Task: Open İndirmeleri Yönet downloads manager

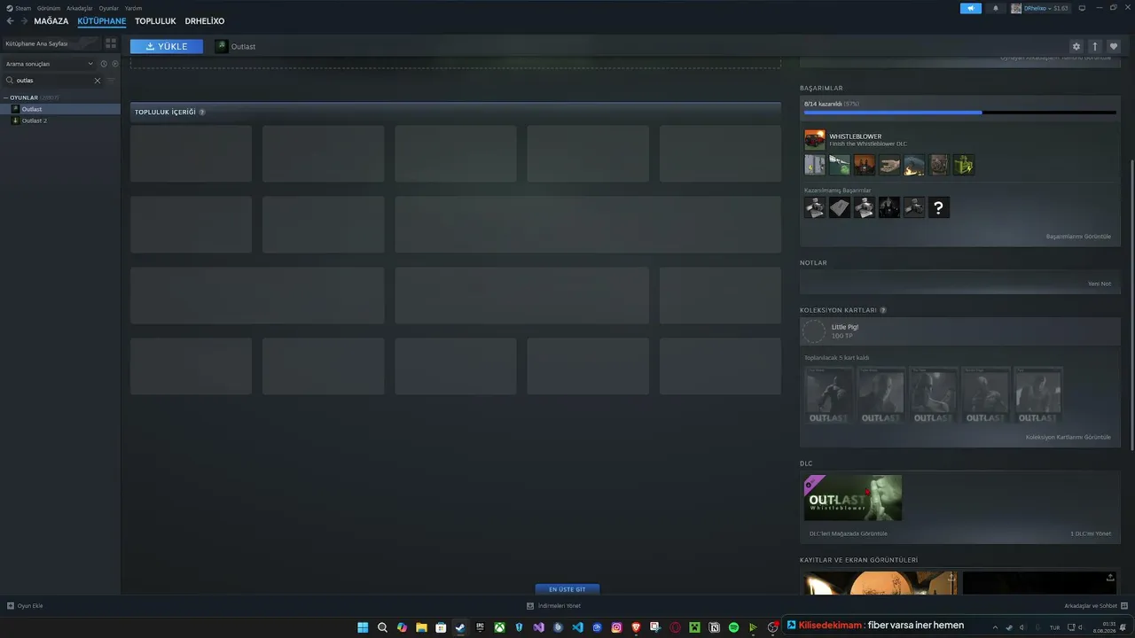Action: click(x=554, y=606)
